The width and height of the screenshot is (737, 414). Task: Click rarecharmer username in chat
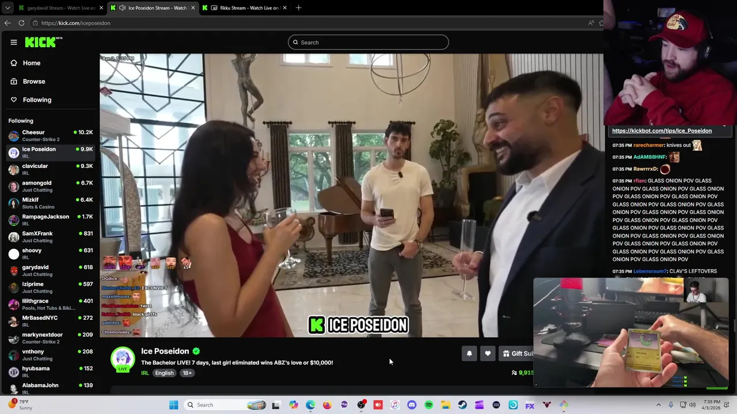[x=648, y=145]
